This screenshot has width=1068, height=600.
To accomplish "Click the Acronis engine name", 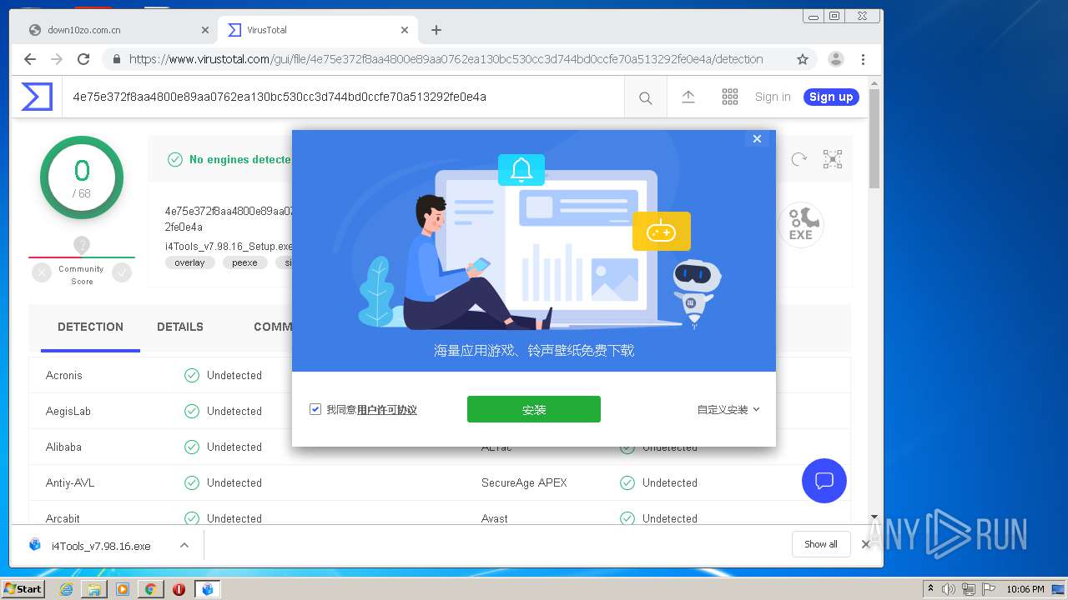I will coord(64,376).
